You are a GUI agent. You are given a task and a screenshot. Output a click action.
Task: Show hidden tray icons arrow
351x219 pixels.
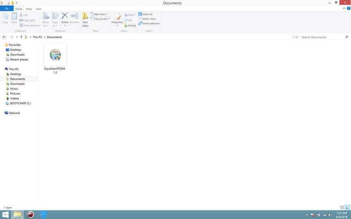pyautogui.click(x=307, y=215)
